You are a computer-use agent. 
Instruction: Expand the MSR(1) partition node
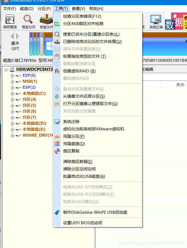(x=12, y=82)
